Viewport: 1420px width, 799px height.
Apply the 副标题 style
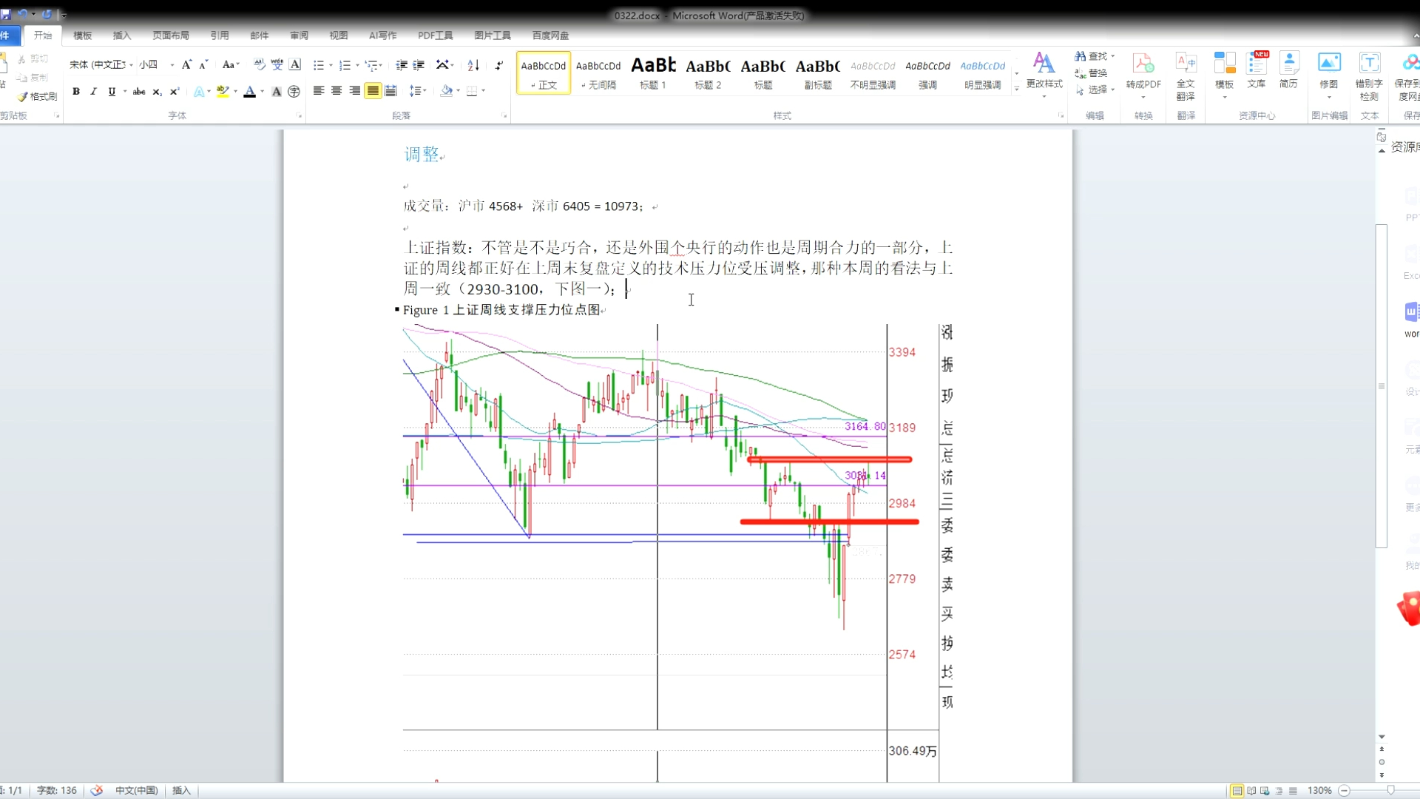tap(818, 73)
